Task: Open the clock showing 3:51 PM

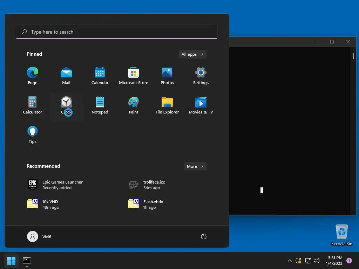Action: 334,261
